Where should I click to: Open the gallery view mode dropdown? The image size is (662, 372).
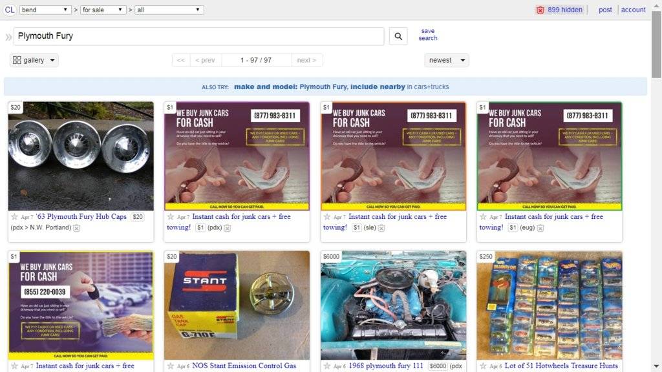(34, 60)
